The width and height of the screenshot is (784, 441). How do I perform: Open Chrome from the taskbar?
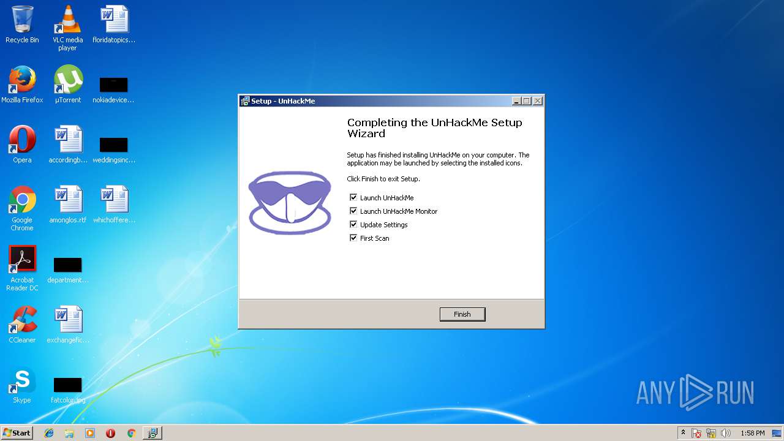tap(131, 433)
